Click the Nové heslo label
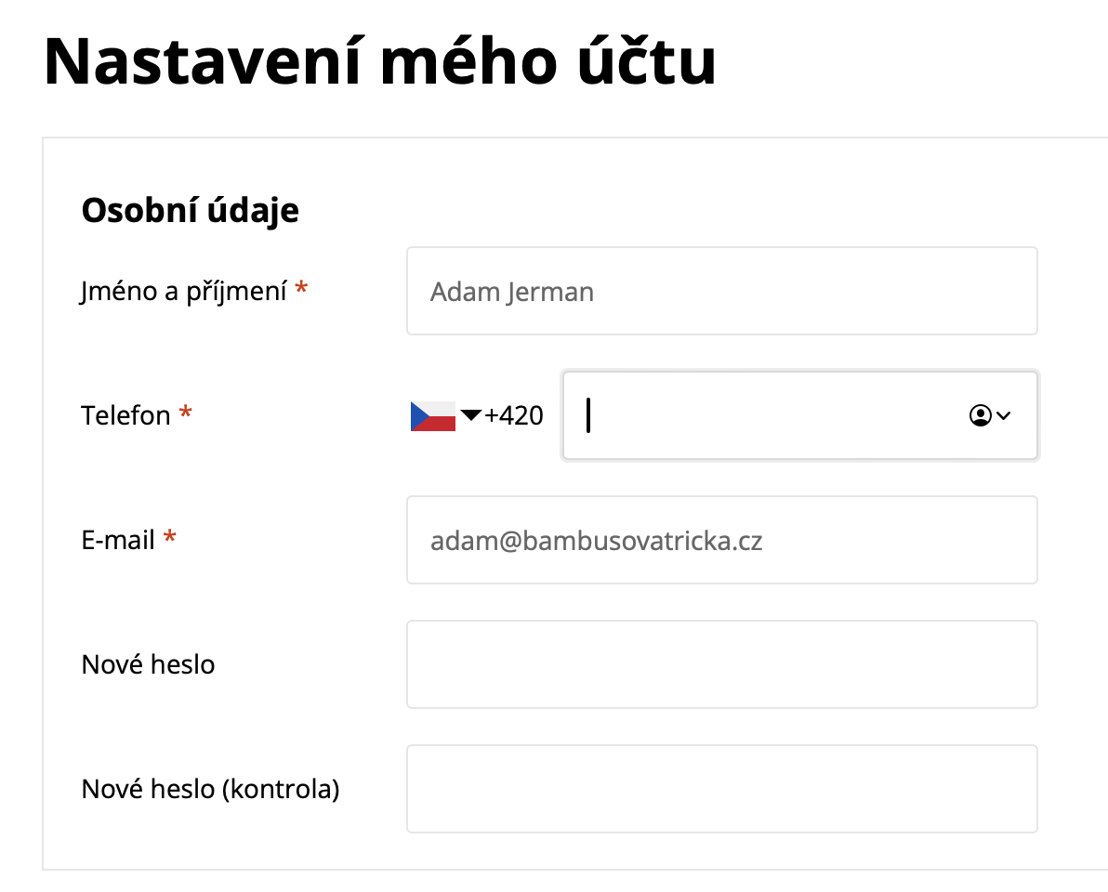This screenshot has width=1108, height=892. pos(149,663)
